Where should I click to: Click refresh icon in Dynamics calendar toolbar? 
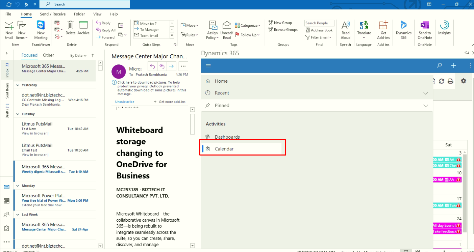(x=441, y=81)
